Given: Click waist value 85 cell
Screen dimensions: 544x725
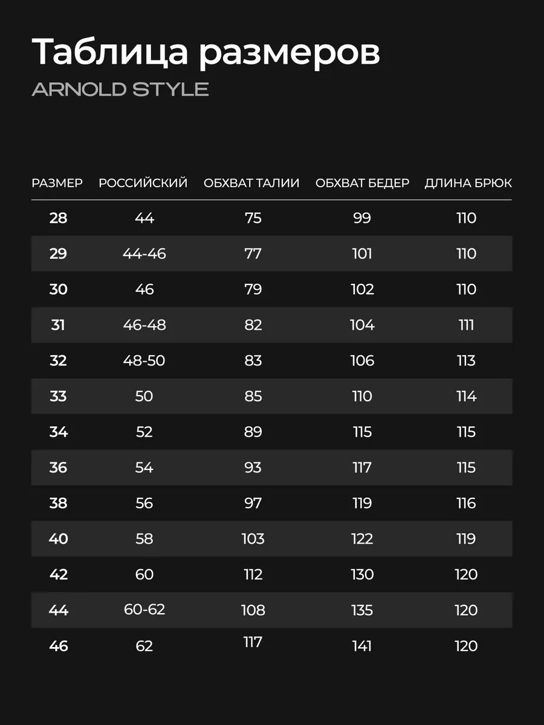Looking at the screenshot, I should coord(253,396).
